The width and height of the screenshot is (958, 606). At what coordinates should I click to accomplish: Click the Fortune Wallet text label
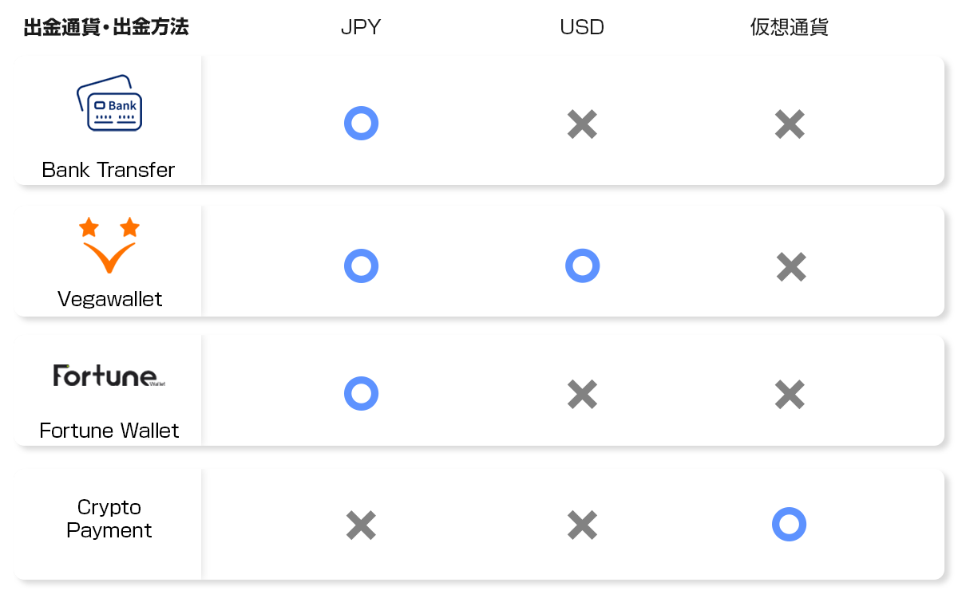[109, 431]
